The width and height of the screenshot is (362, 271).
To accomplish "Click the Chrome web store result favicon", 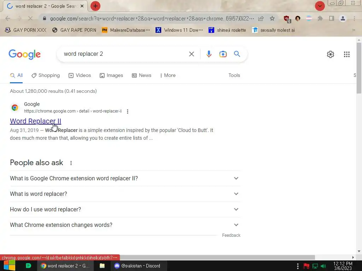I will (15, 108).
